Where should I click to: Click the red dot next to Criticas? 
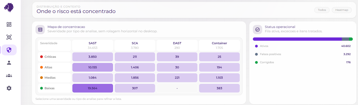point(42,57)
